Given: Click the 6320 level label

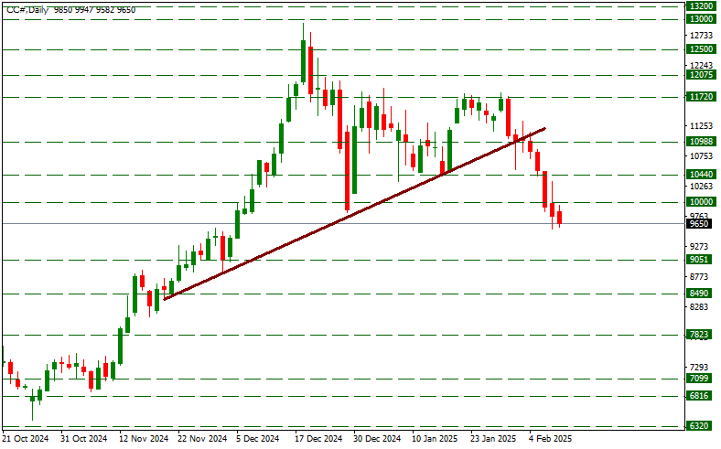Looking at the screenshot, I should pos(700,426).
